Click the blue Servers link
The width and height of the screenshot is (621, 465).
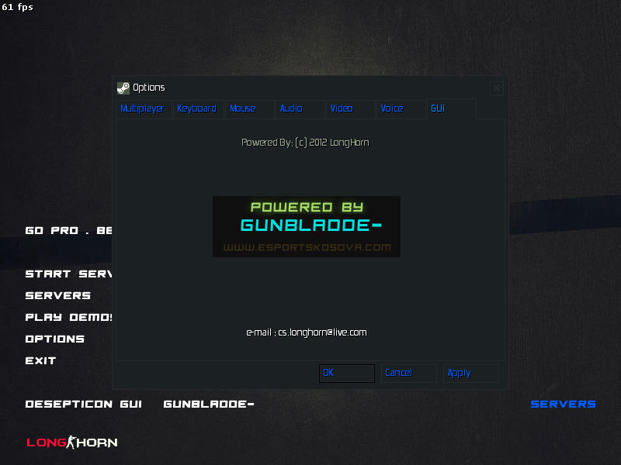pos(564,404)
